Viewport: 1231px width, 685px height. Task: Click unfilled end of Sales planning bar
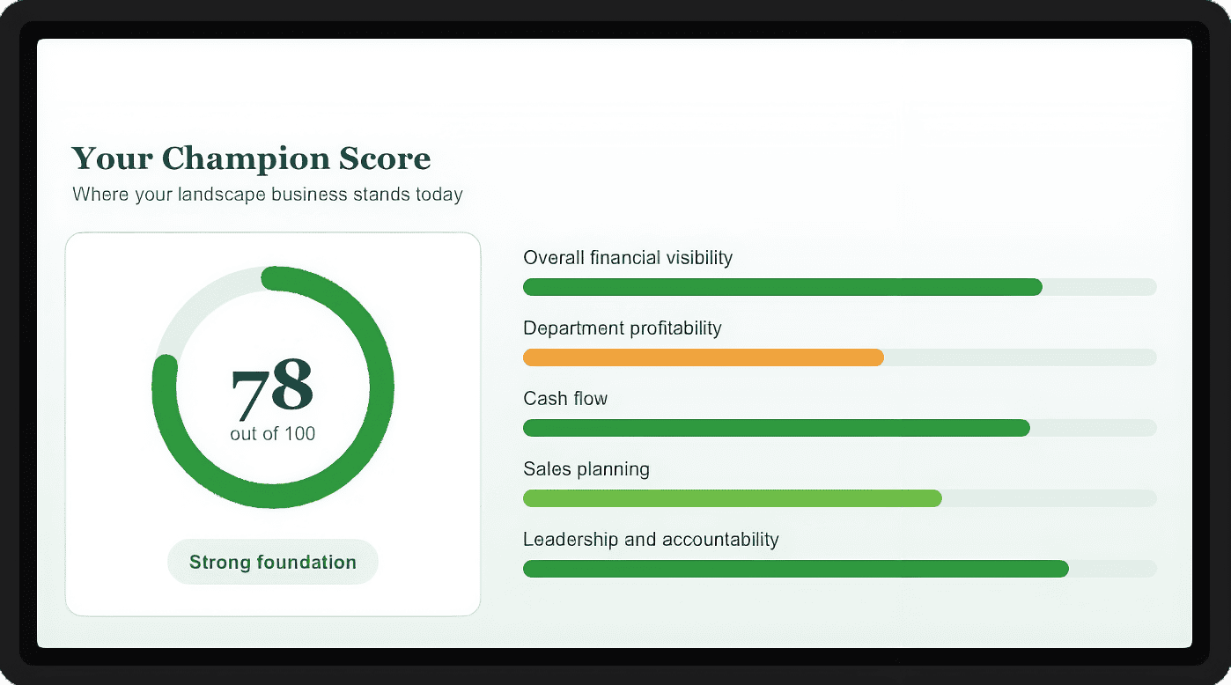[x=1049, y=498]
